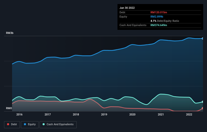
Task: Click the blue Equity endpoint marker on chart
Action: click(x=202, y=38)
